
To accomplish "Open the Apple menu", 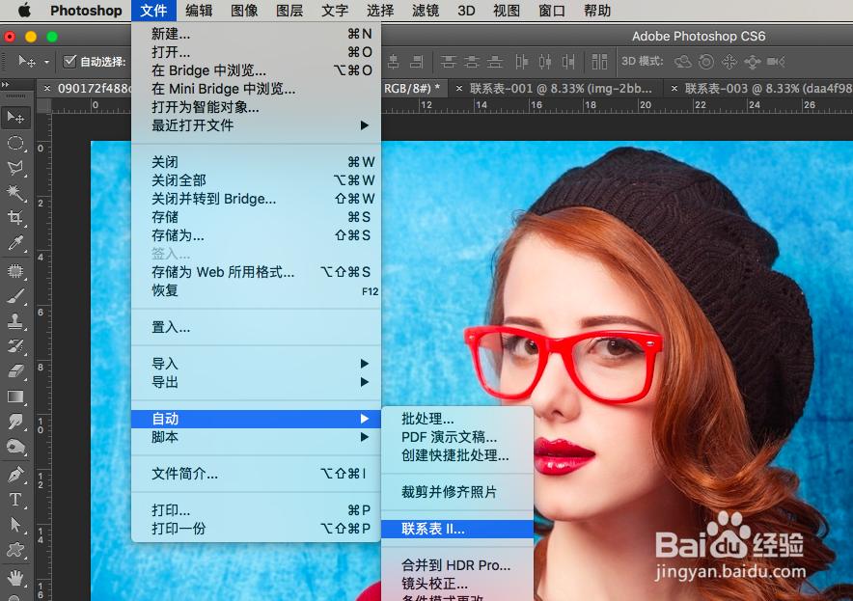I will click(x=24, y=11).
